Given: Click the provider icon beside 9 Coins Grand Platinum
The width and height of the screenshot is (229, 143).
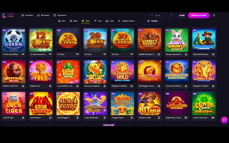Looking at the screenshot, I should (23, 54).
